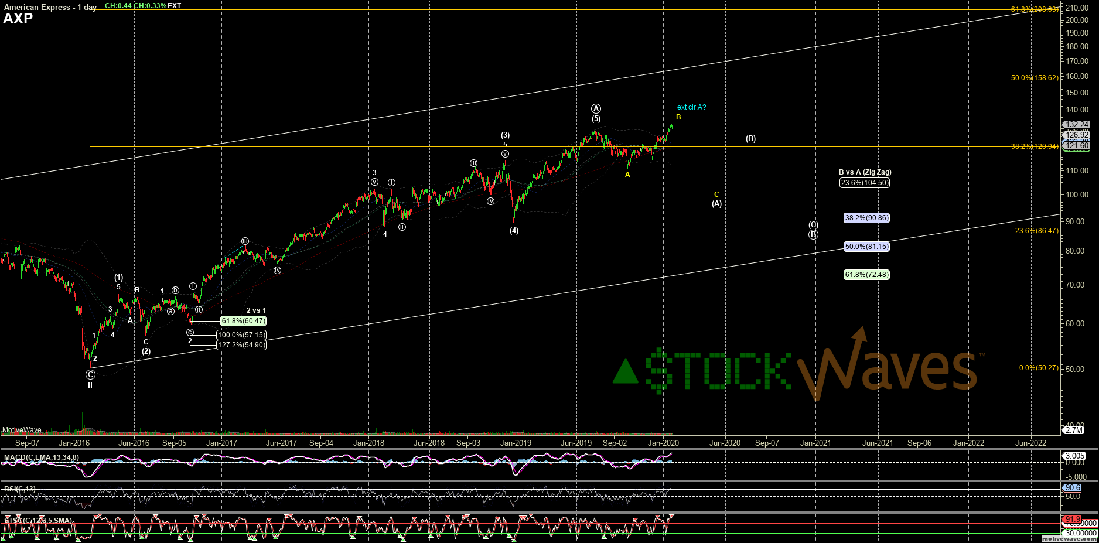This screenshot has width=1099, height=543.
Task: Click the B vs A (Zig Zag) label
Action: [865, 172]
